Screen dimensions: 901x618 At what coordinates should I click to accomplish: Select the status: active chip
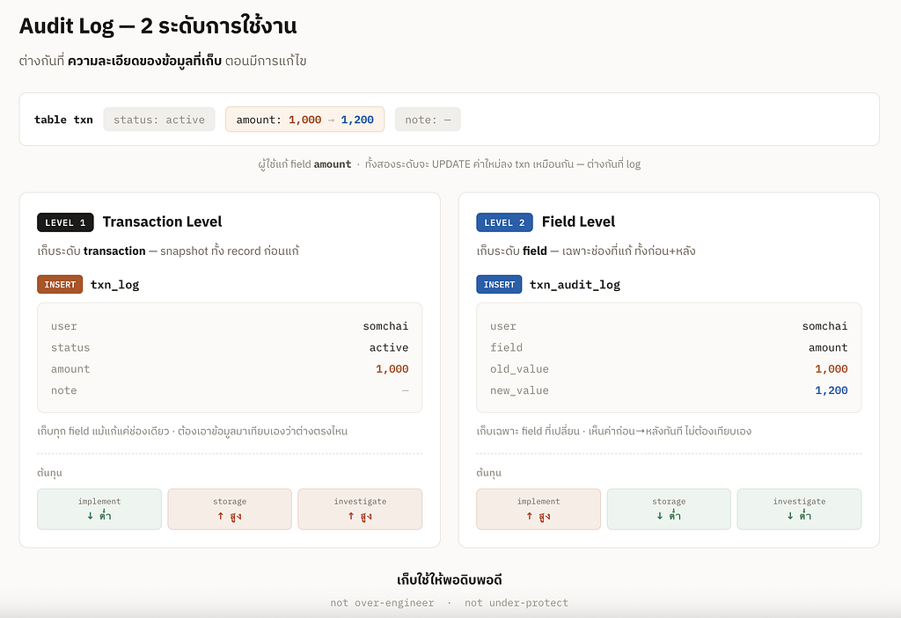159,120
